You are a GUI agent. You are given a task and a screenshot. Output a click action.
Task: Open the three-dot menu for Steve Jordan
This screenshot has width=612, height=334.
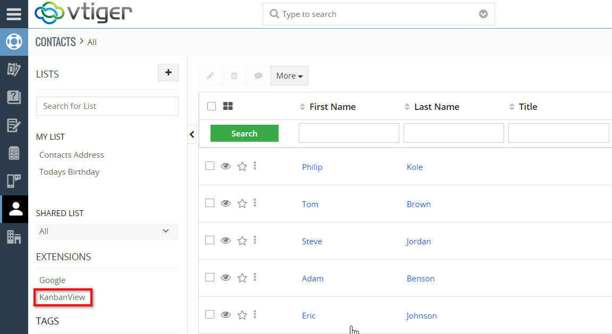coord(255,240)
